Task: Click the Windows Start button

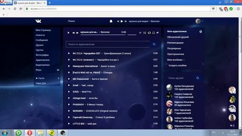Action: pyautogui.click(x=5, y=133)
